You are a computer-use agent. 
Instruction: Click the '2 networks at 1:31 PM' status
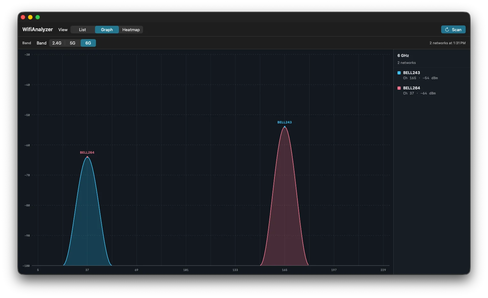[x=448, y=43]
